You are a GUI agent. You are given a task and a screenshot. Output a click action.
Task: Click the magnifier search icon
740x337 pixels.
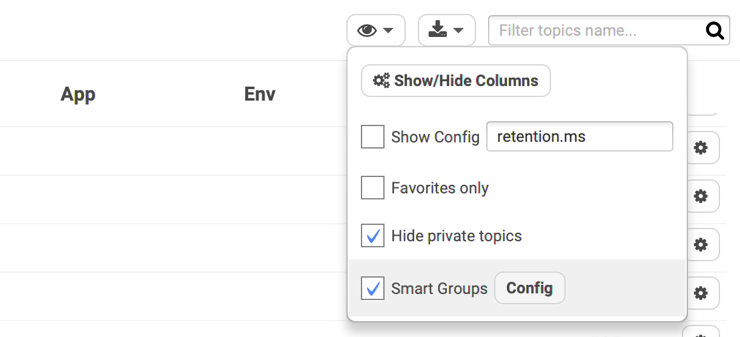point(715,30)
